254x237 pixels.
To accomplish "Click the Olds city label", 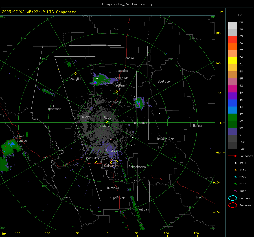I will [x=108, y=118].
